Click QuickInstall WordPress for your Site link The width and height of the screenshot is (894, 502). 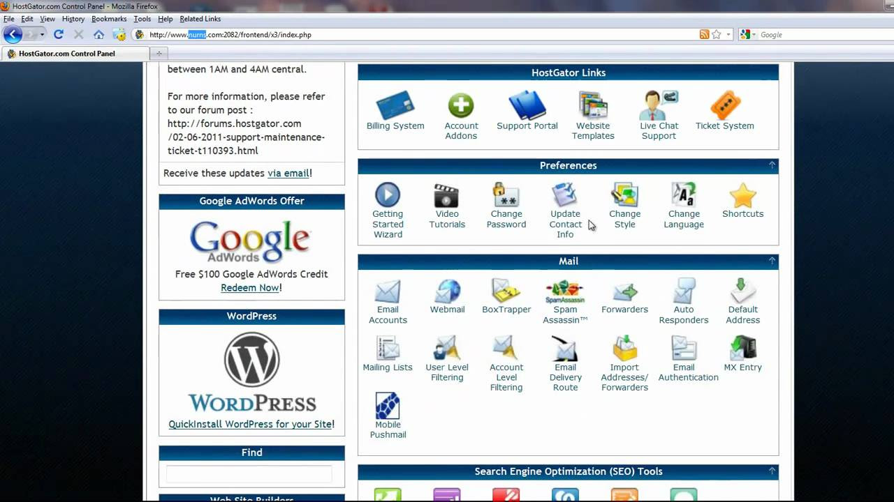tap(250, 424)
